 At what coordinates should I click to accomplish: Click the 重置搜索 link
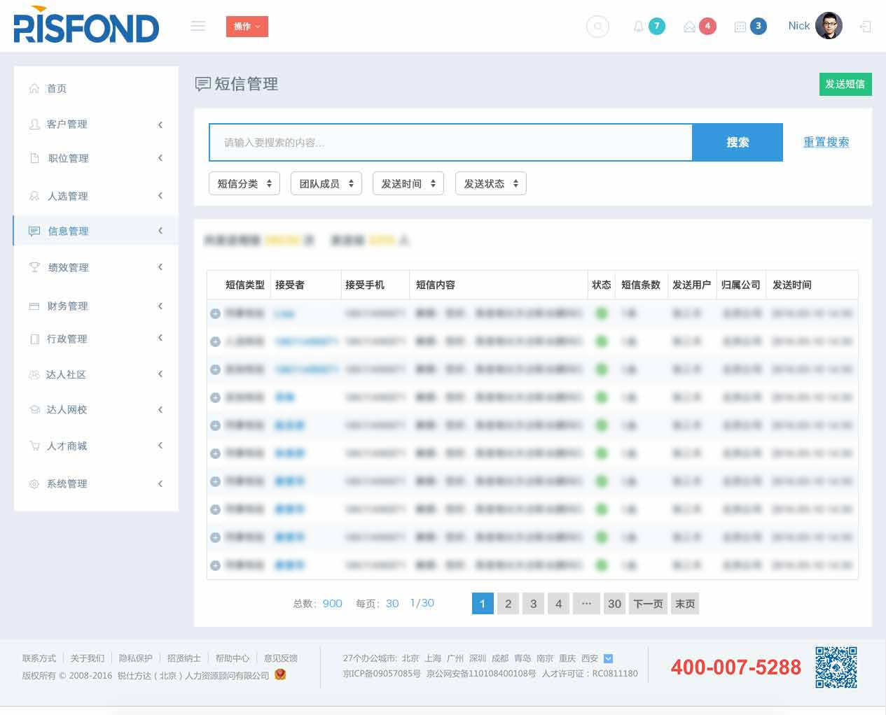[826, 142]
